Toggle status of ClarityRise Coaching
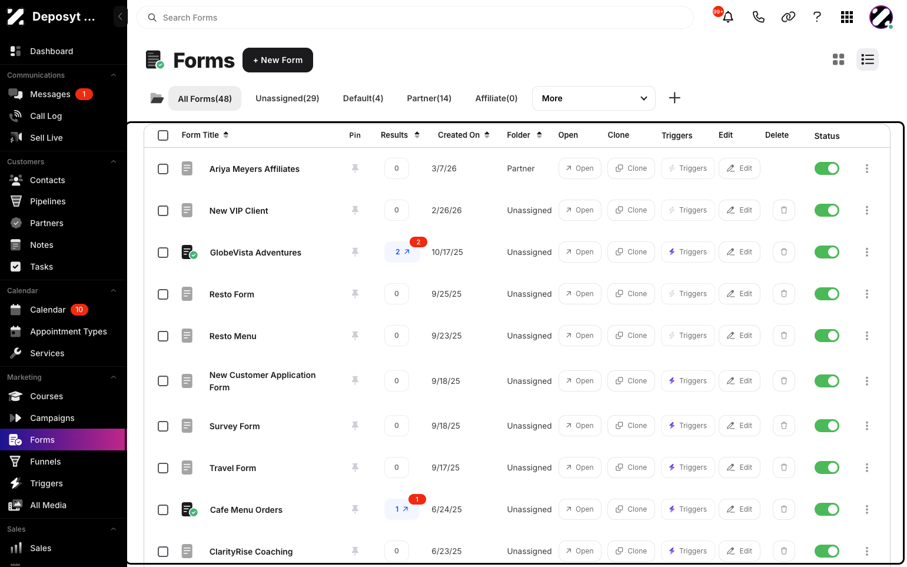The height and width of the screenshot is (567, 907). [x=827, y=551]
